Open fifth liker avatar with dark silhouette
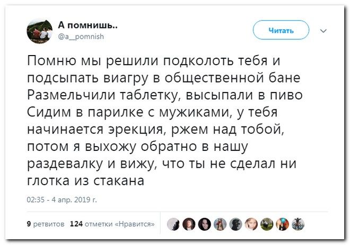350x245 pixels. pyautogui.click(x=236, y=224)
